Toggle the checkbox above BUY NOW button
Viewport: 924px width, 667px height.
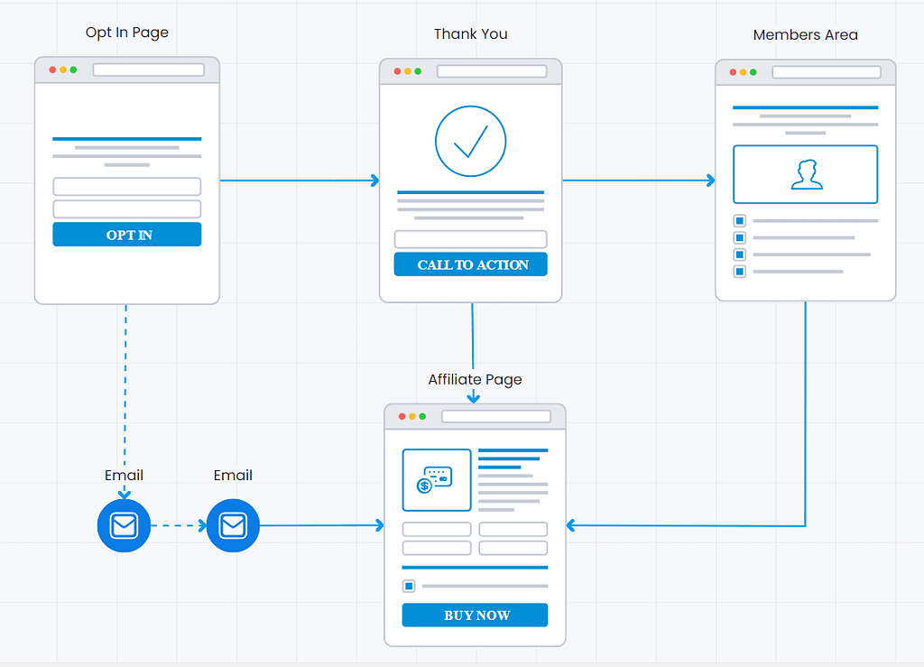pyautogui.click(x=409, y=587)
